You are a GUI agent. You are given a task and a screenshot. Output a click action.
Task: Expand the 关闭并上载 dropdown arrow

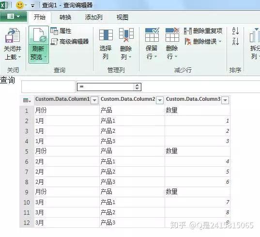coord(19,57)
